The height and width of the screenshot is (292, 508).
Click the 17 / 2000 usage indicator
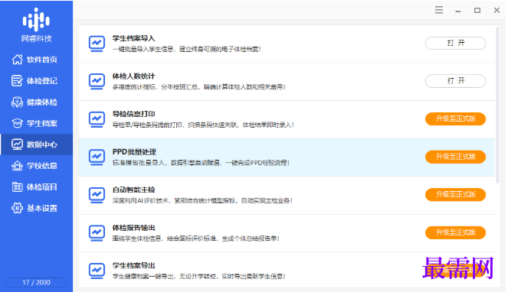coord(36,282)
